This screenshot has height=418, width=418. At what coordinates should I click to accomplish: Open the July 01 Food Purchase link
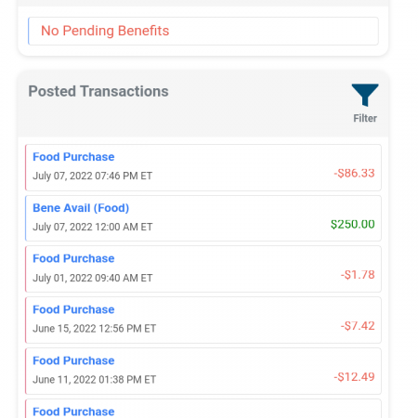point(73,258)
